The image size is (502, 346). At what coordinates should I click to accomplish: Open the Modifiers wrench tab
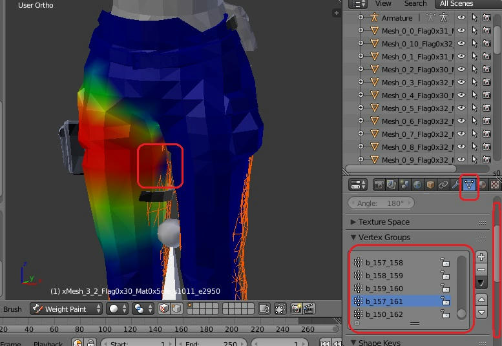click(x=456, y=185)
